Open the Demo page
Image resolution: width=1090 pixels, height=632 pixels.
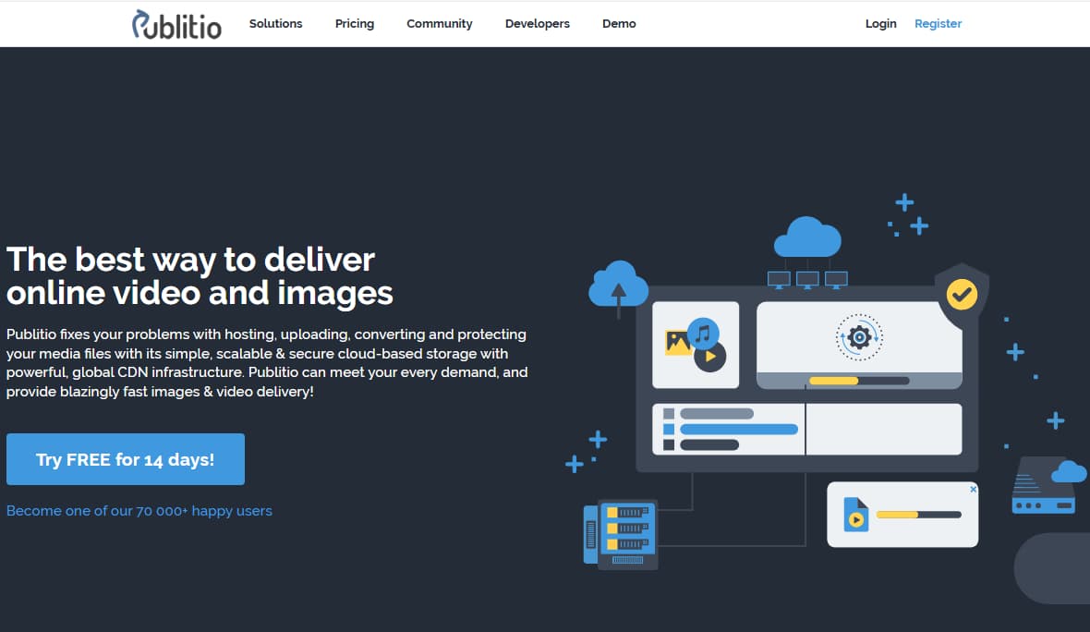click(619, 24)
